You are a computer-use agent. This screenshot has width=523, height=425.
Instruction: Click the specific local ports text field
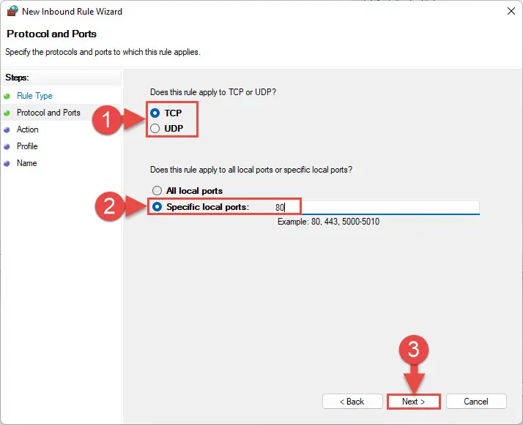(x=377, y=208)
